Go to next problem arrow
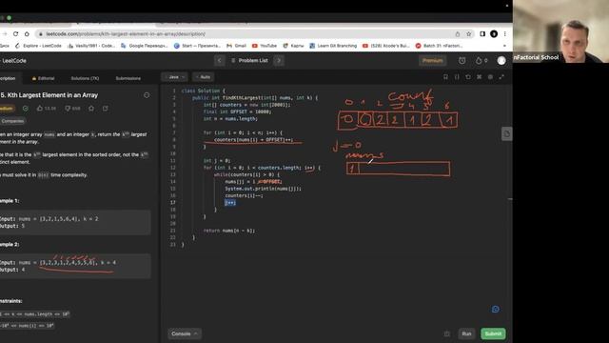 pos(279,60)
